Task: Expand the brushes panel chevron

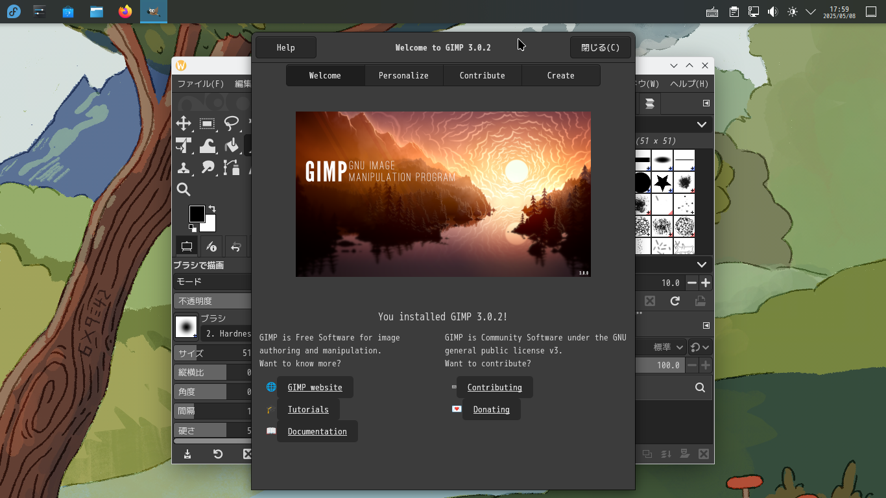Action: click(x=701, y=124)
